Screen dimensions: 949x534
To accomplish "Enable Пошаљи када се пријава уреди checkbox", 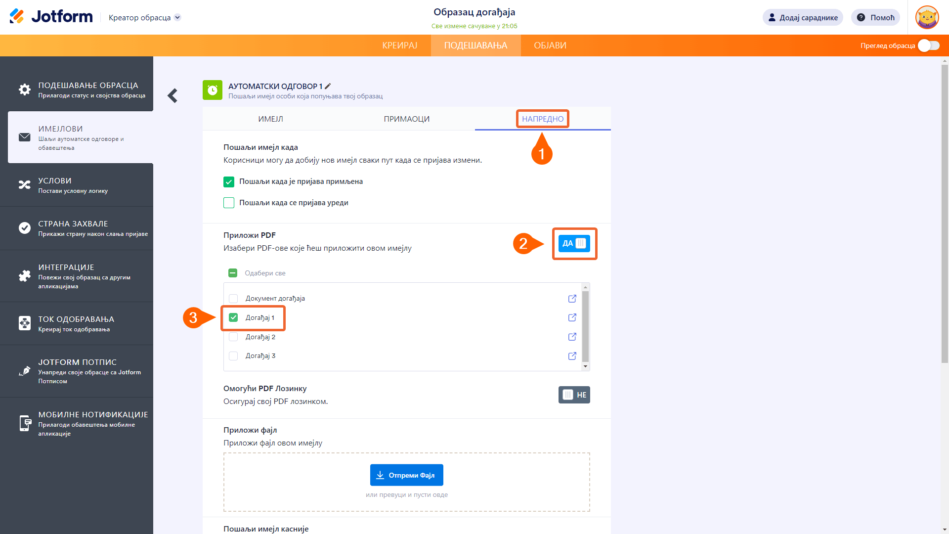I will point(229,203).
